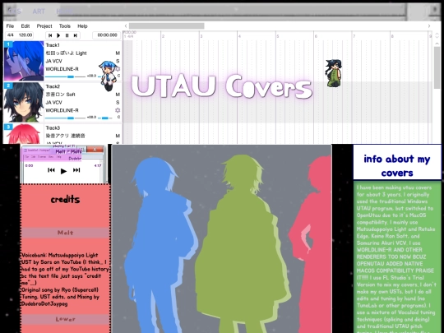Click the Track2 name label
Image resolution: width=444 pixels, height=333 pixels.
[x=53, y=86]
